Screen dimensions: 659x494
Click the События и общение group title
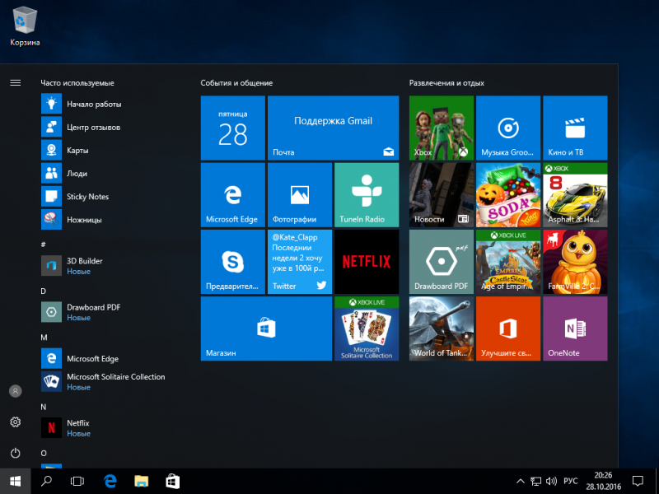(x=236, y=83)
